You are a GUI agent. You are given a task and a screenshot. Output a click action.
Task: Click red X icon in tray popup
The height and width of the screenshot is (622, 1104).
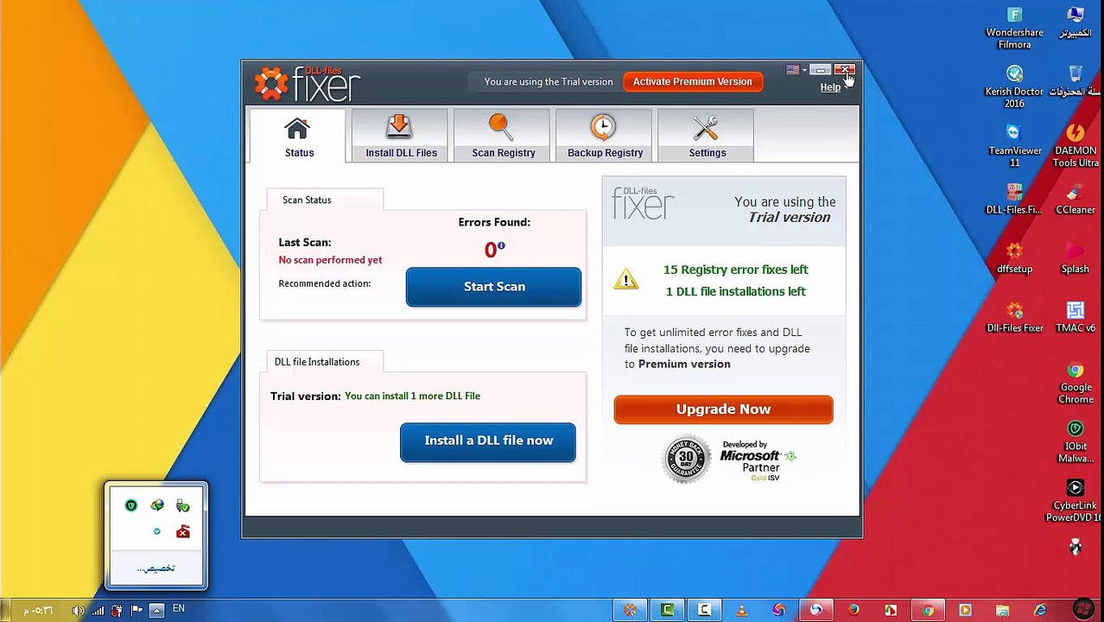[x=182, y=532]
